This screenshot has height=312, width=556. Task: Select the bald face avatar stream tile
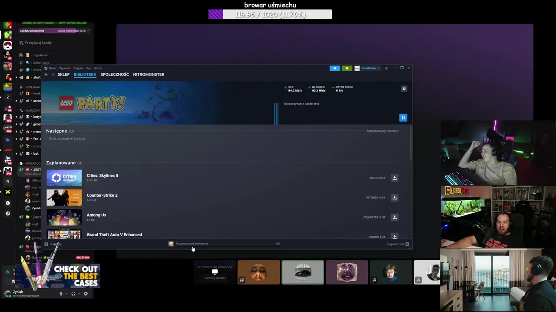258,272
